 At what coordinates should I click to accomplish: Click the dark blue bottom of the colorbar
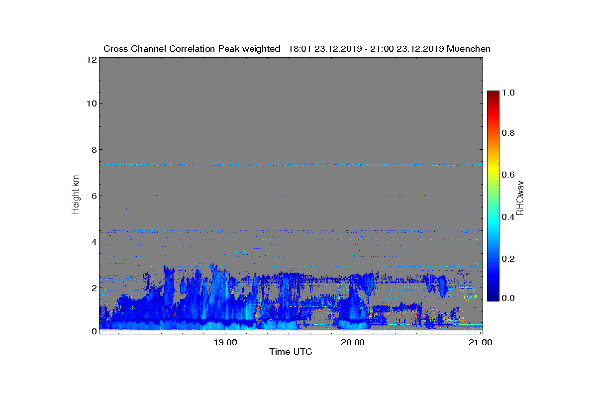pyautogui.click(x=493, y=296)
